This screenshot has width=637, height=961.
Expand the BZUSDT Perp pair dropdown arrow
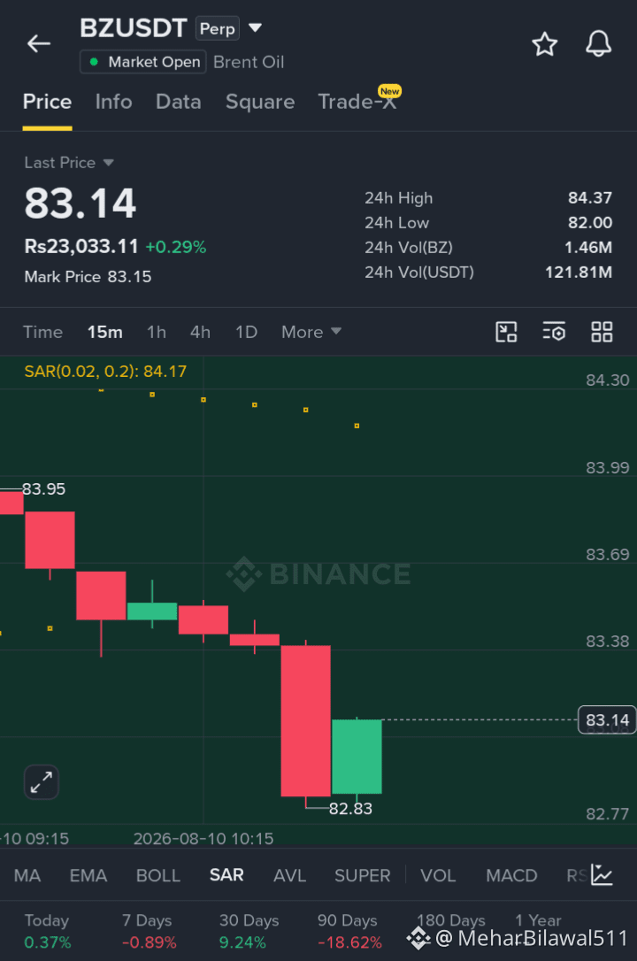255,27
